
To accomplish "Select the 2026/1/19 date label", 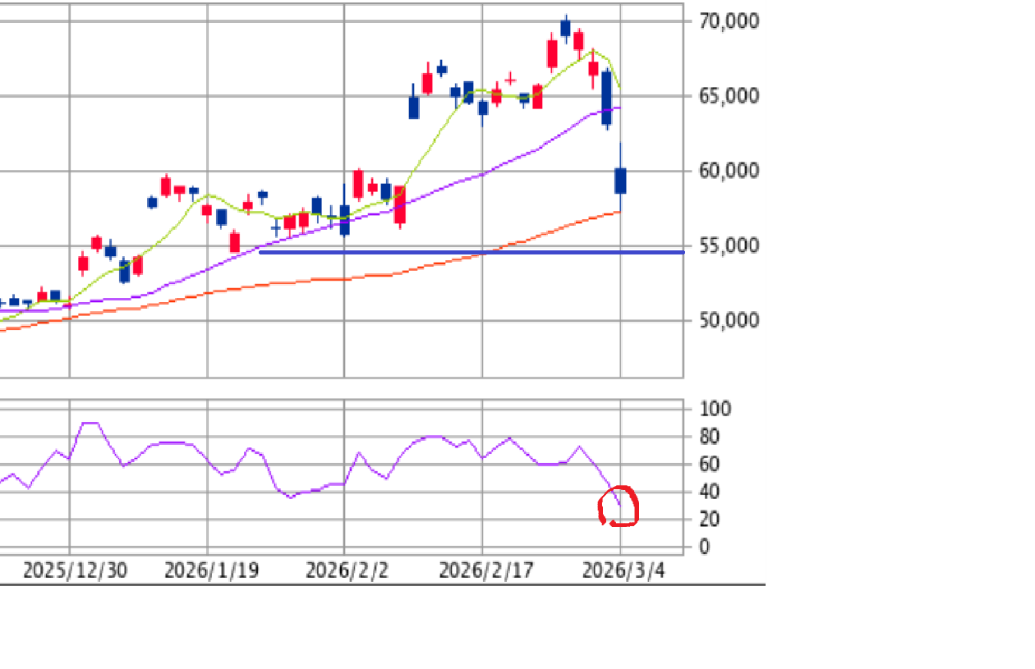I will (211, 570).
